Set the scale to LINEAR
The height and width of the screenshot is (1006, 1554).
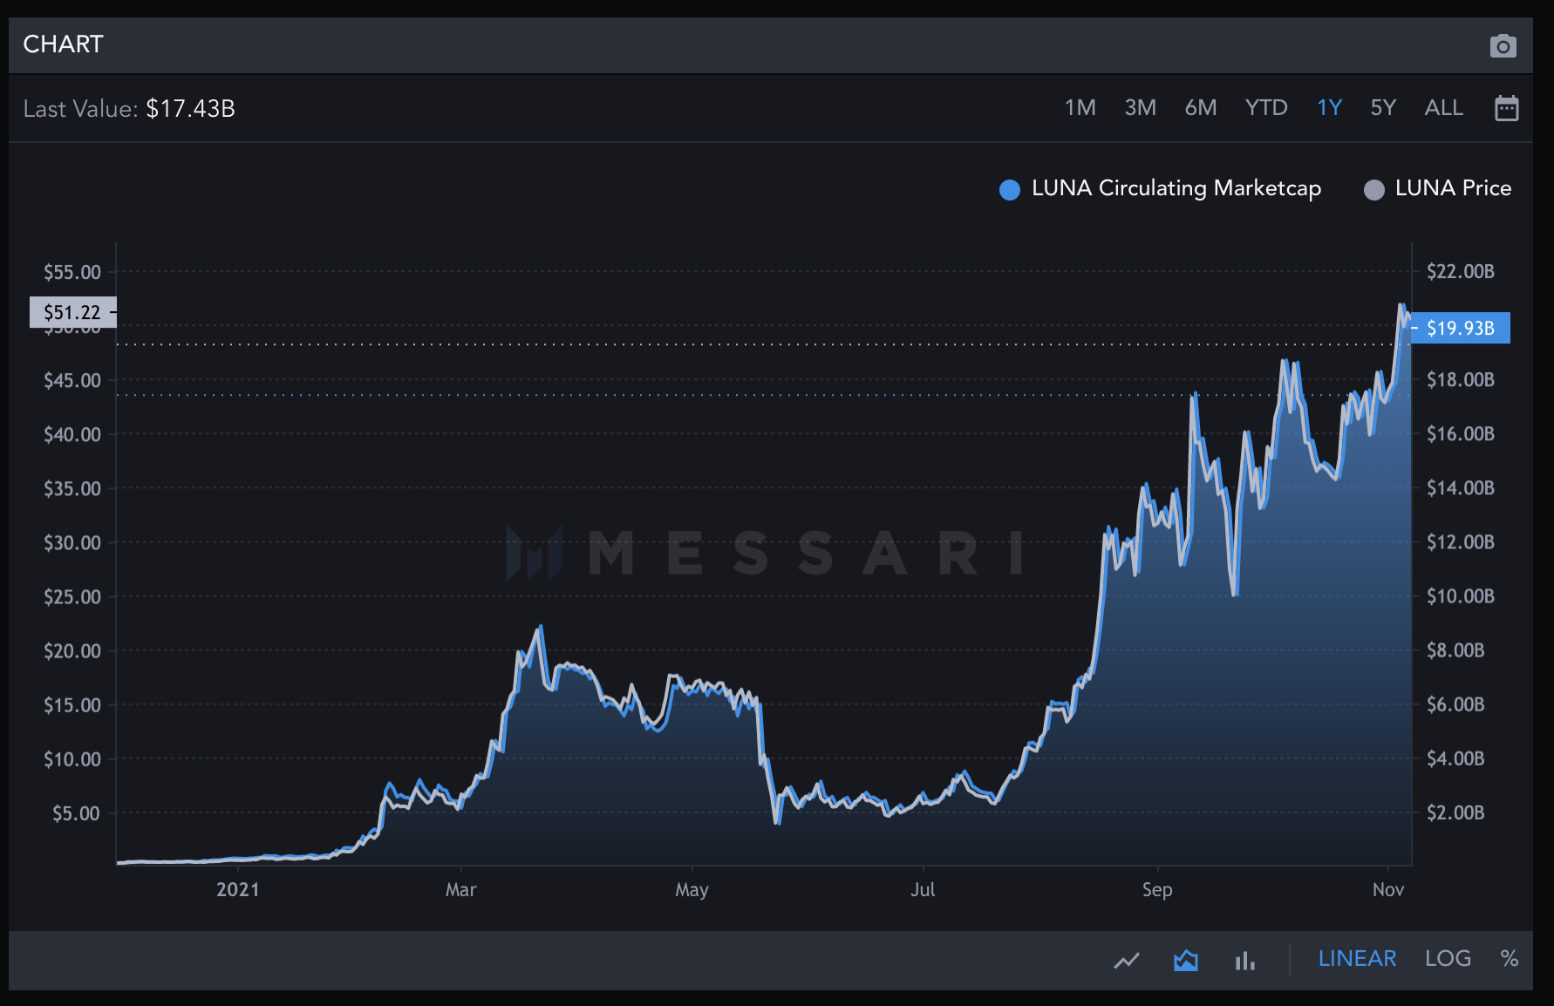[1357, 959]
